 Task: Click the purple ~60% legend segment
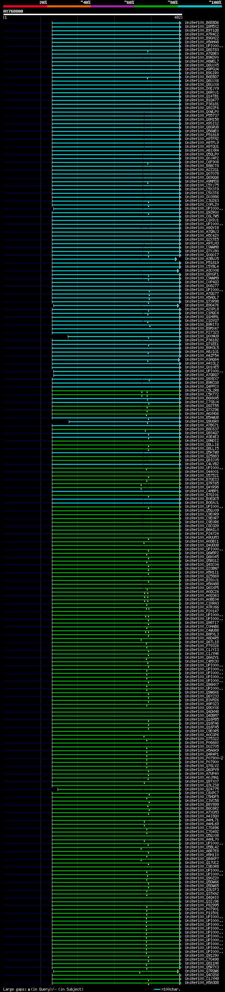(113, 6)
